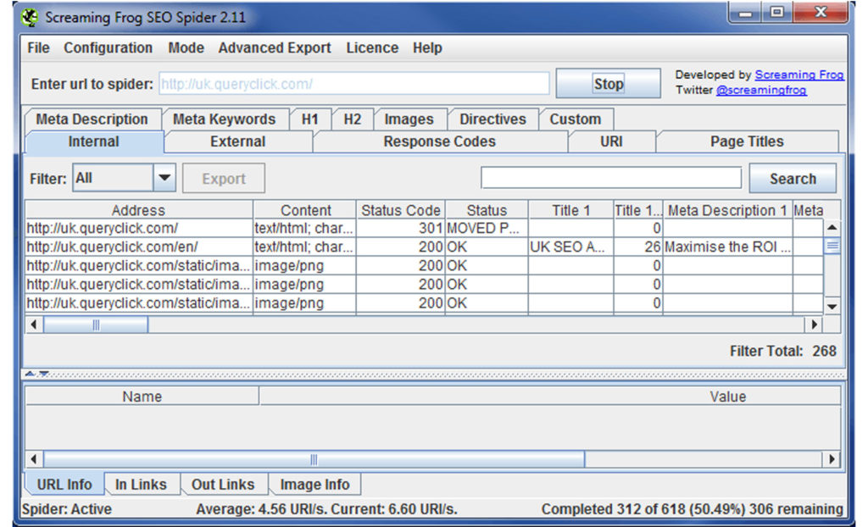The image size is (868, 527).
Task: Click the Export button
Action: [224, 178]
